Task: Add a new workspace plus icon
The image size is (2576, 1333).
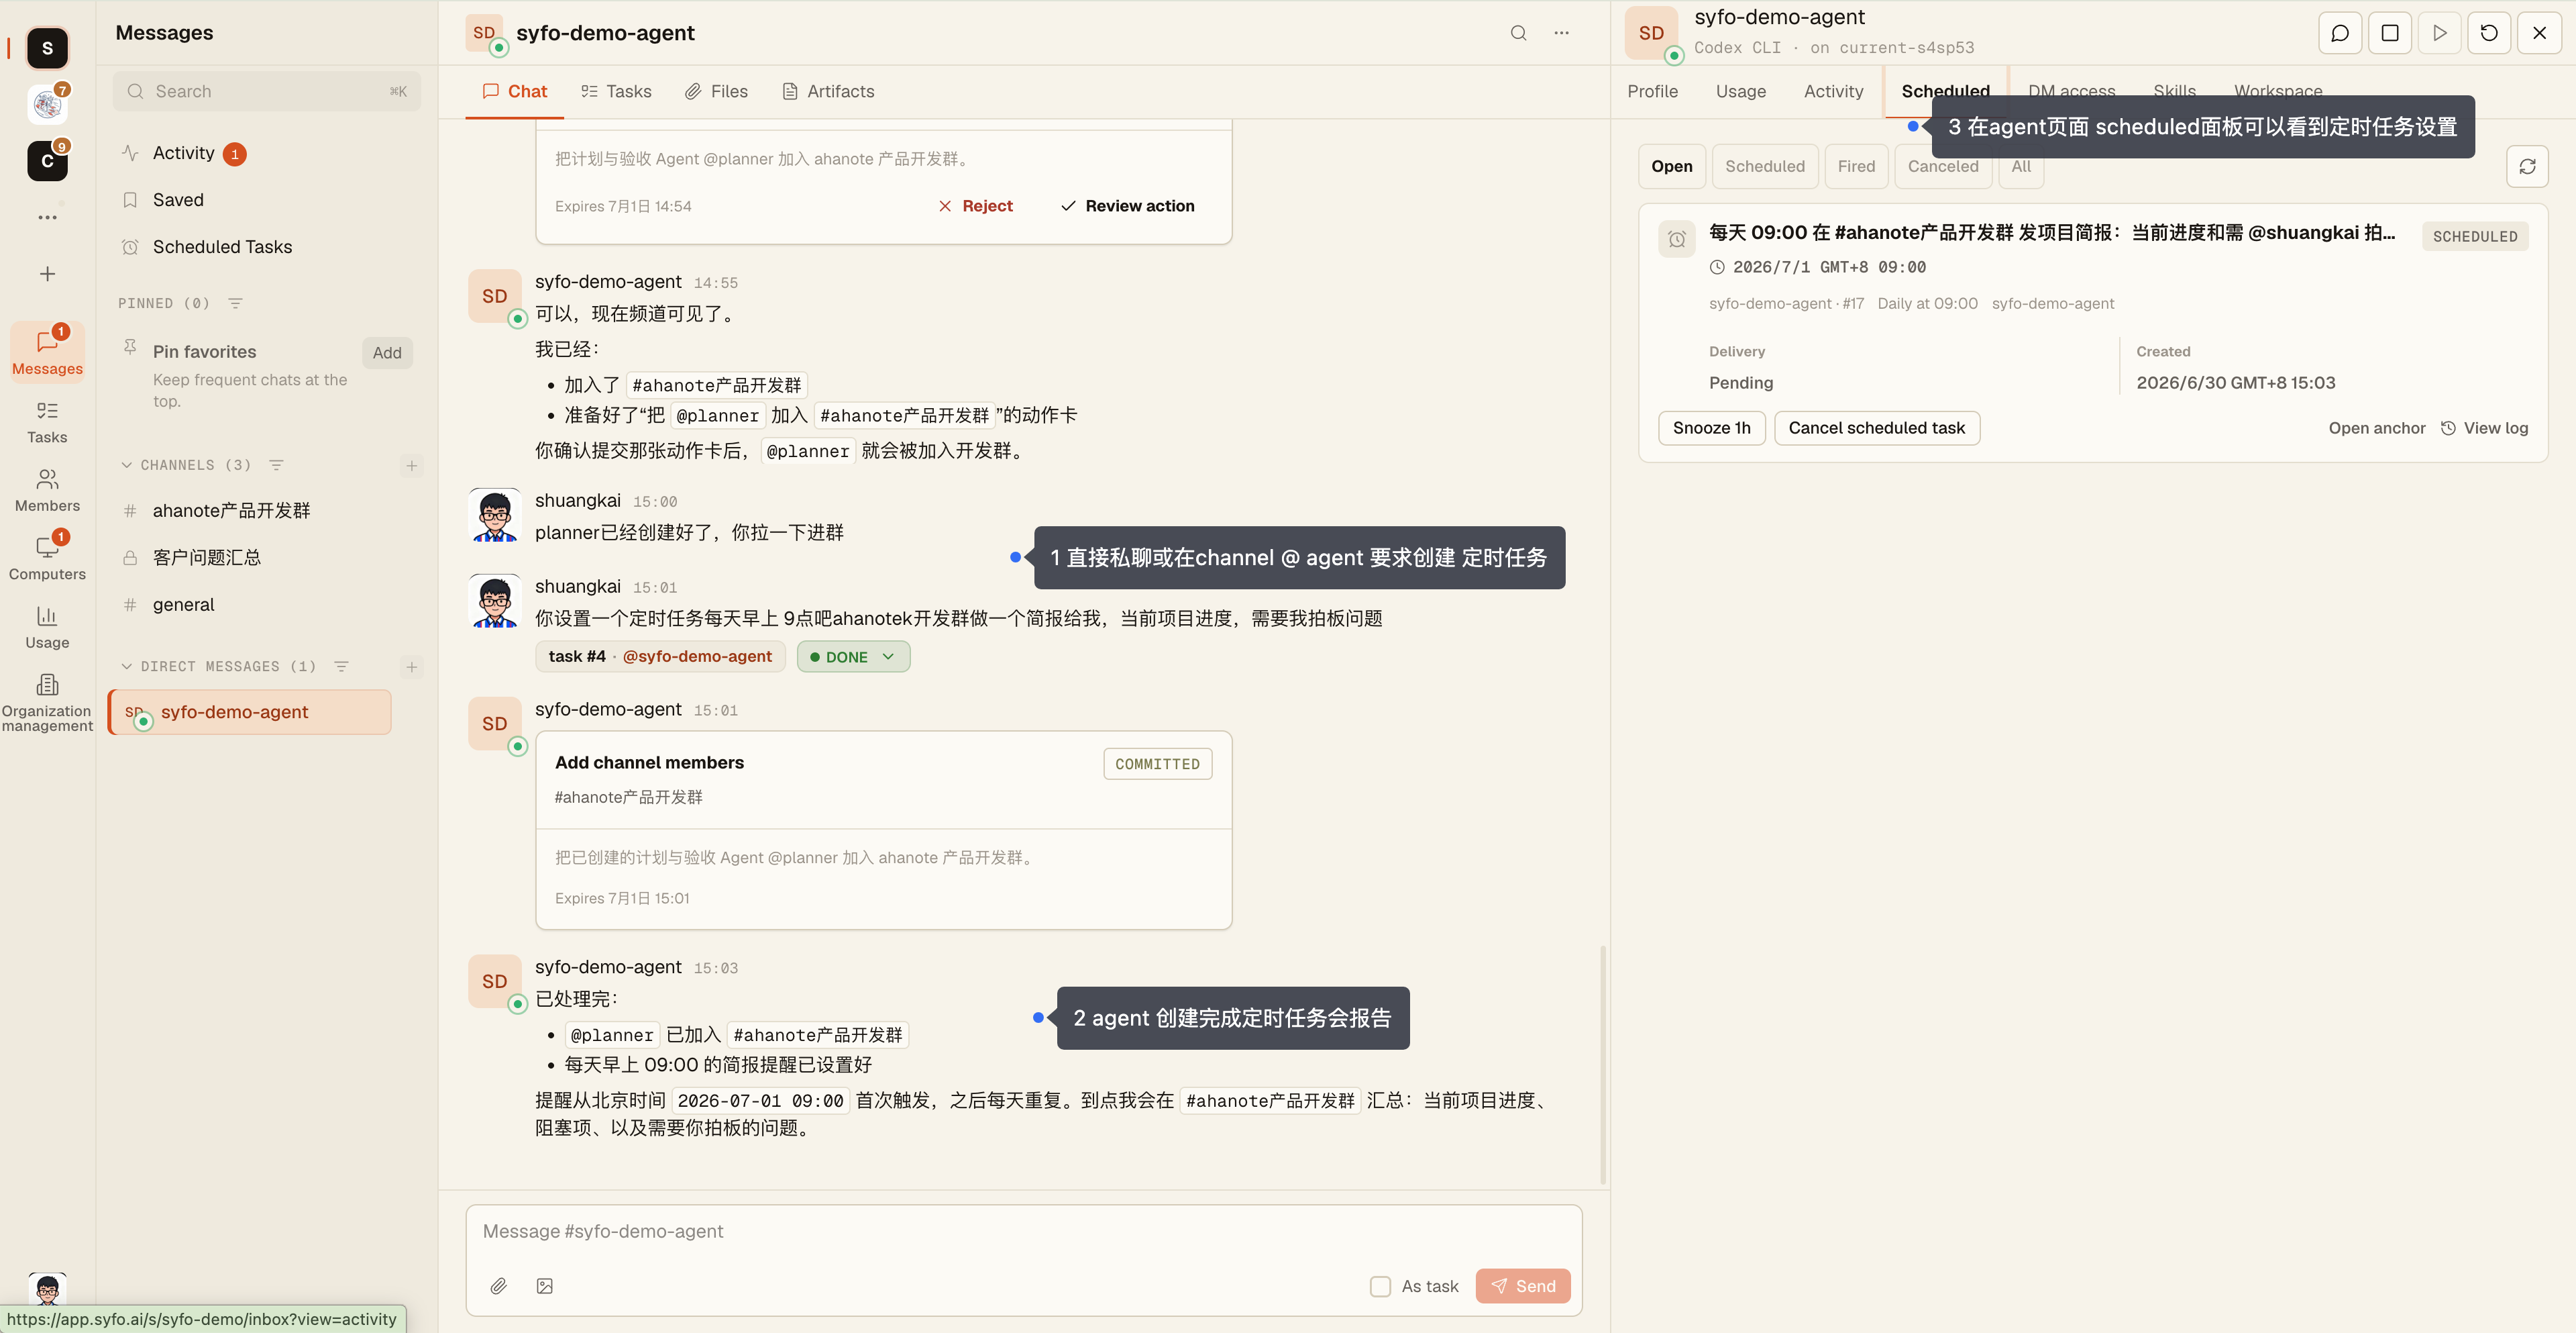Action: tap(47, 273)
